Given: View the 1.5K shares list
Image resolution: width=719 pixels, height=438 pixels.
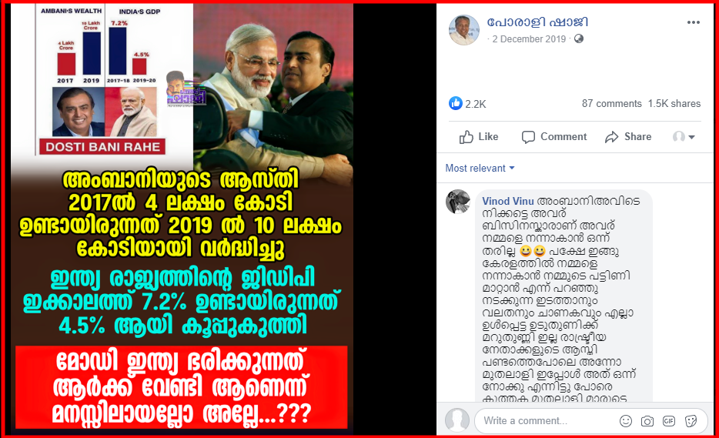Looking at the screenshot, I should click(x=674, y=104).
